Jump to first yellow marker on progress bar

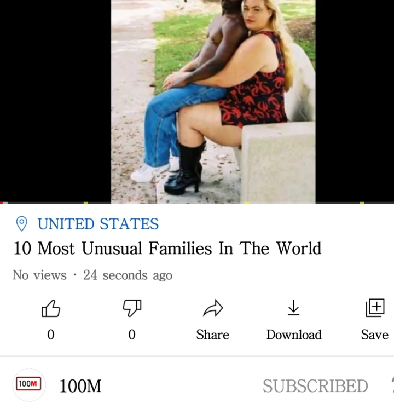pyautogui.click(x=86, y=203)
